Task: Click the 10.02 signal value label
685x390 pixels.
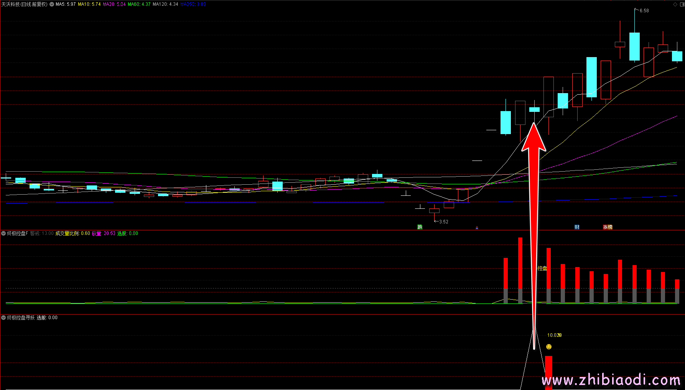Action: click(x=554, y=335)
